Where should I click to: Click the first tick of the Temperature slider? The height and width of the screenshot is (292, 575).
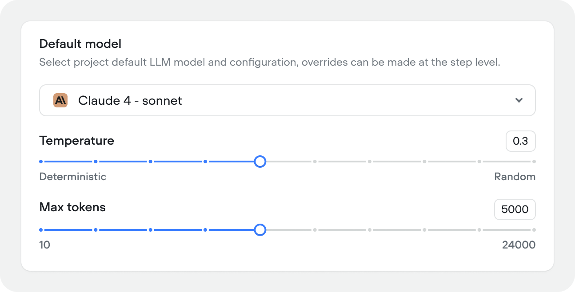[40, 162]
